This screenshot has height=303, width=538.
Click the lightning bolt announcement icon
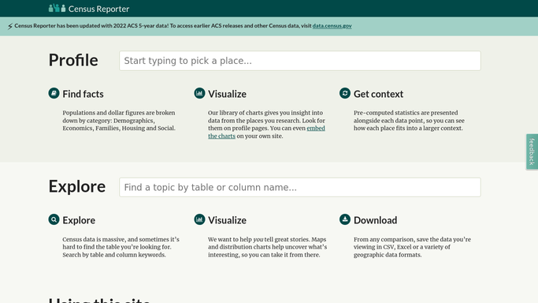point(10,26)
